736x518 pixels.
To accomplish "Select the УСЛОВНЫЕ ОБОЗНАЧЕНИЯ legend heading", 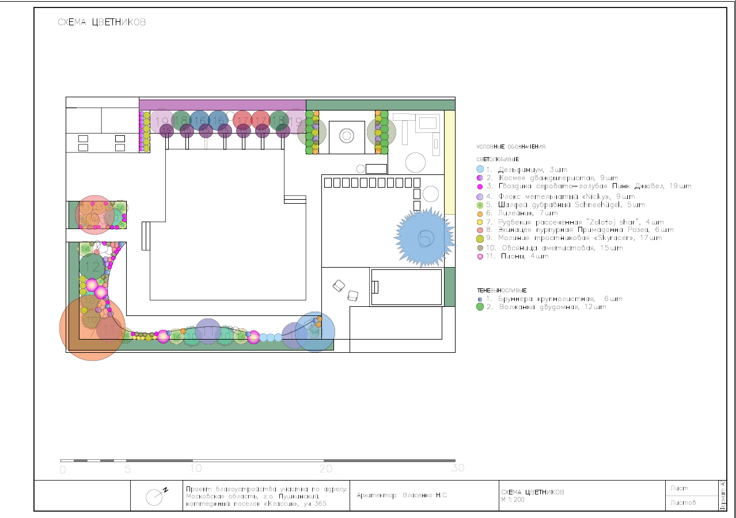I will (511, 147).
